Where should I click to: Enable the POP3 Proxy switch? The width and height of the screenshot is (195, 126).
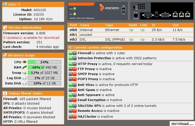pyautogui.click(x=73, y=79)
